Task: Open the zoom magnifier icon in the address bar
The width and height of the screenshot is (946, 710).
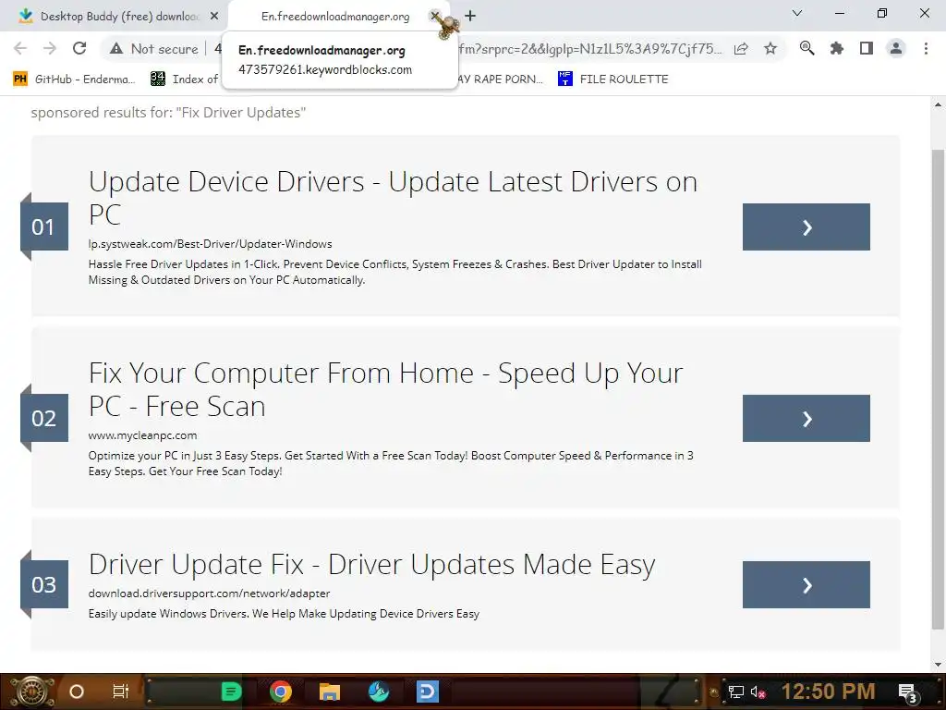Action: click(x=807, y=48)
